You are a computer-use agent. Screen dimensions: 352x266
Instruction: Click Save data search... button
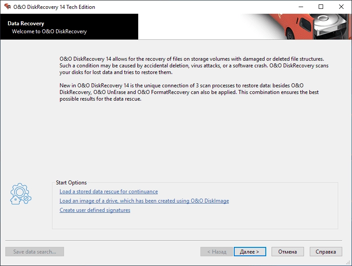click(x=35, y=252)
